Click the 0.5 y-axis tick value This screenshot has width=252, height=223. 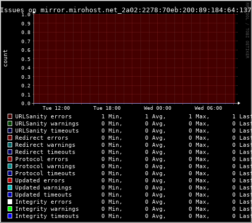click(x=26, y=59)
